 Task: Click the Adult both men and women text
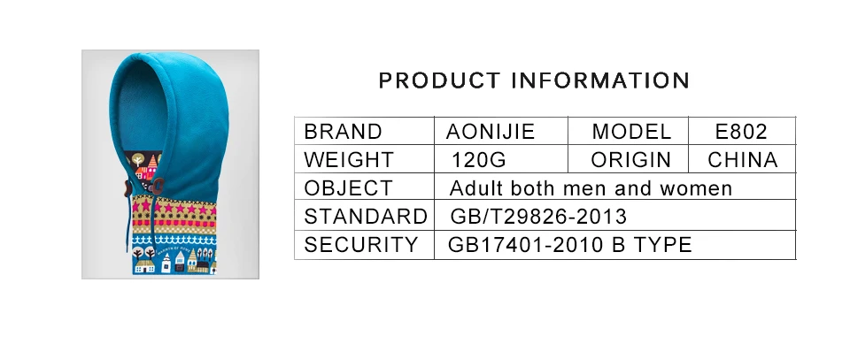coord(591,187)
